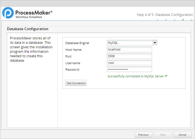Click into the Port field showing 3306
Image resolution: width=195 pixels, height=139 pixels.
pos(129,56)
